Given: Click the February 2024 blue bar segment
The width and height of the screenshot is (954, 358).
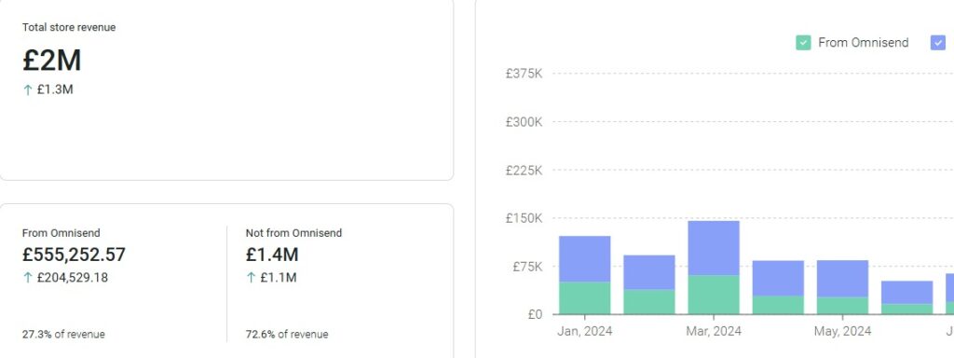Looking at the screenshot, I should coord(649,272).
